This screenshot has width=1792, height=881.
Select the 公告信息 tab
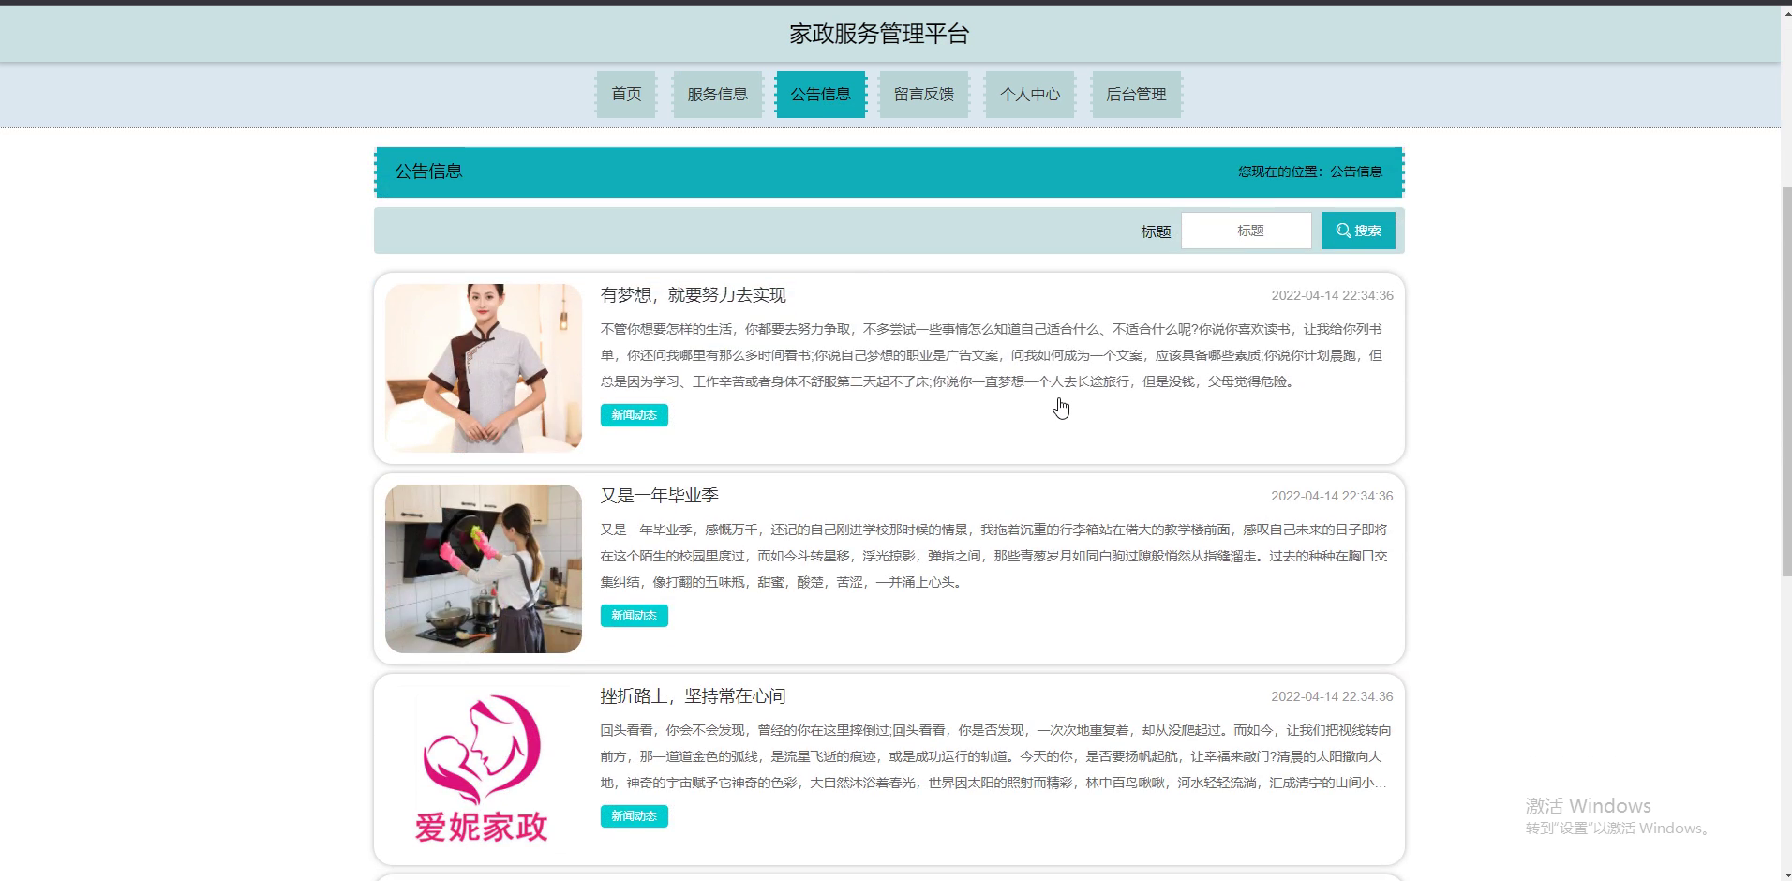click(820, 95)
